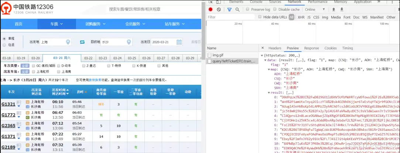Click the network Filter text field

(x=231, y=17)
